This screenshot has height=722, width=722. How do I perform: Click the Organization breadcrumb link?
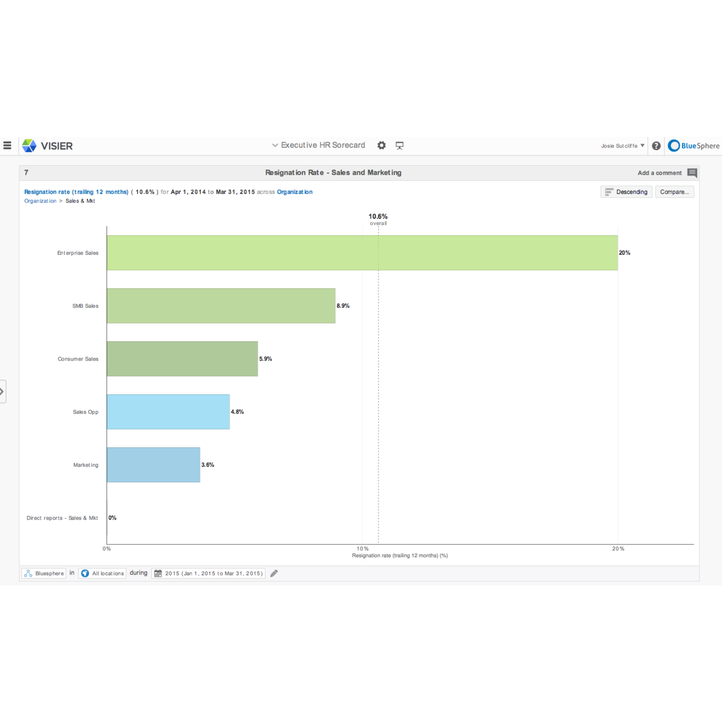[x=40, y=201]
